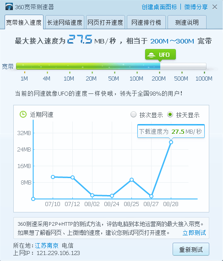223x261 pixels.
Task: Click the 微博分享 link
Action: 196,7
